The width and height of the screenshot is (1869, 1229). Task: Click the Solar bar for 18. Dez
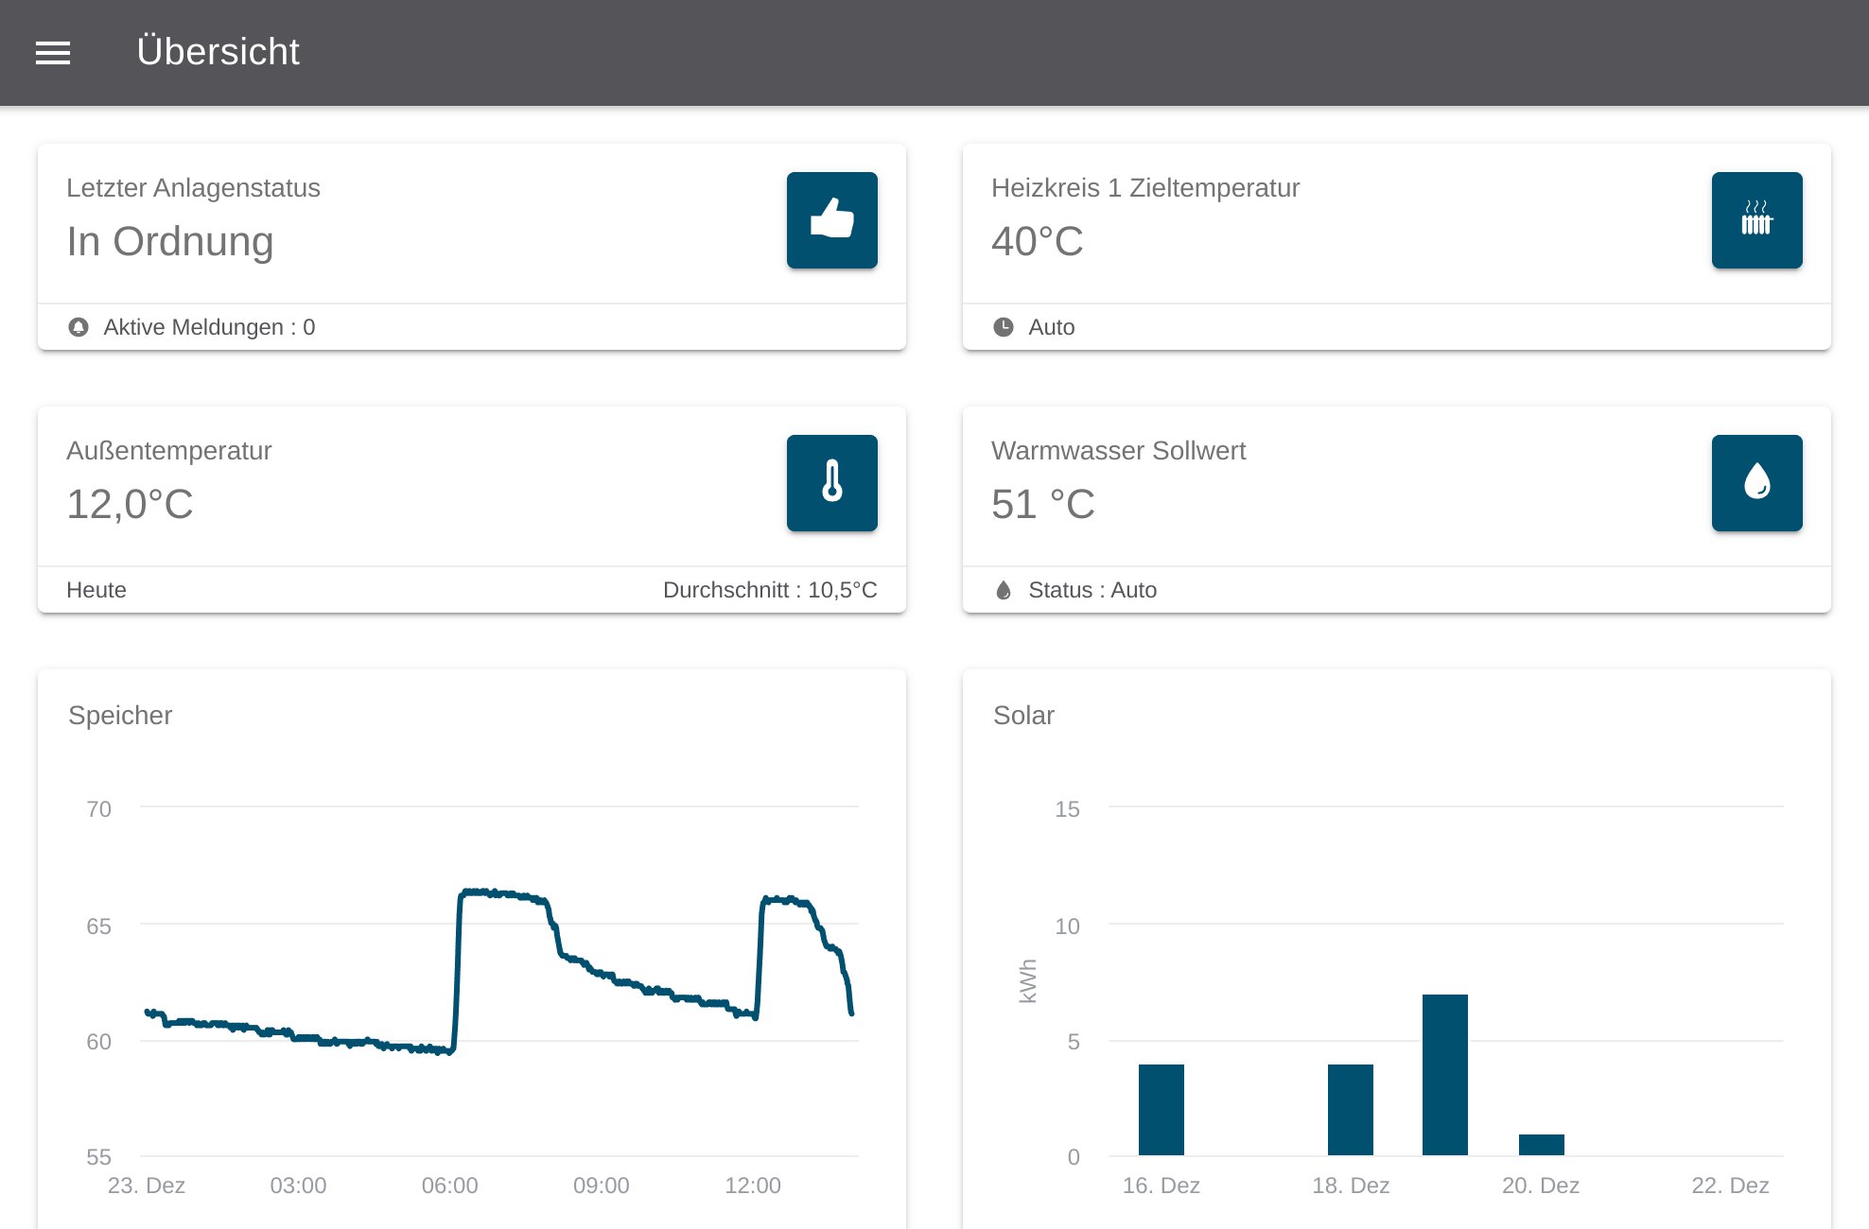point(1350,1110)
